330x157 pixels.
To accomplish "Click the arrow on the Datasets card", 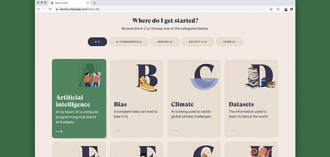I will 232,130.
